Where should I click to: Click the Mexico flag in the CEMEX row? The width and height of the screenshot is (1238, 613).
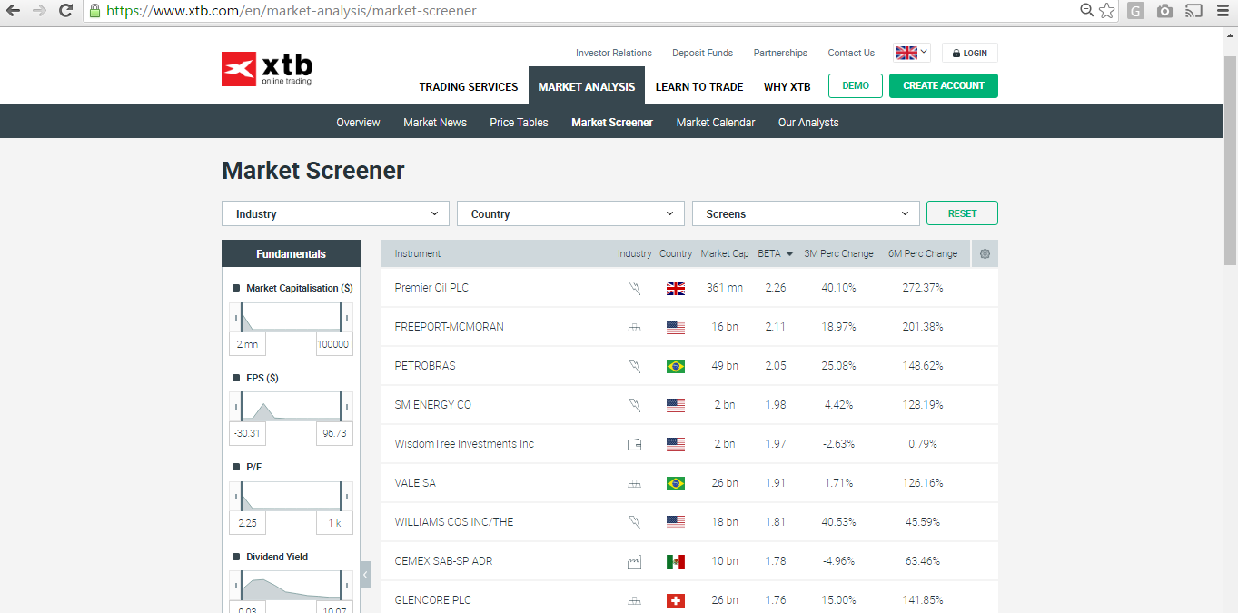(675, 561)
